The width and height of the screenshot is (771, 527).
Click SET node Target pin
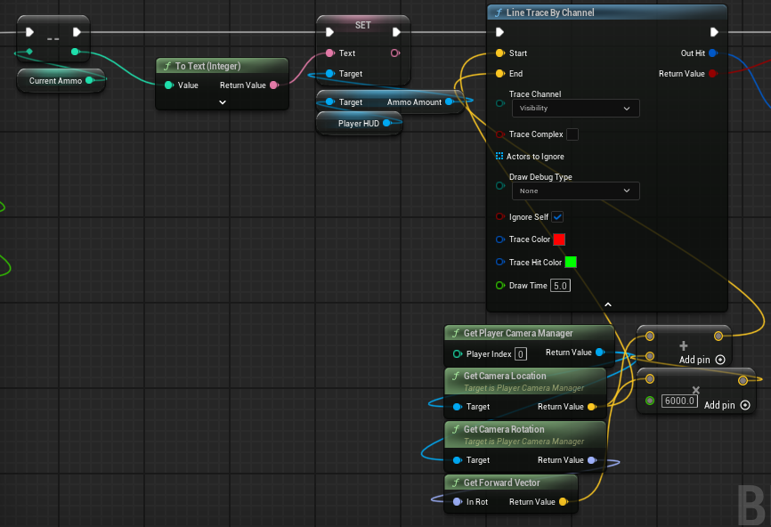point(330,74)
